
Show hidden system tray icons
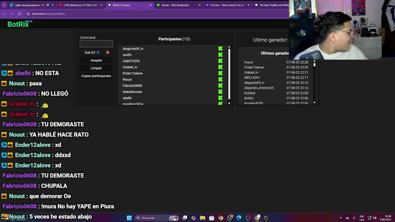[341, 218]
